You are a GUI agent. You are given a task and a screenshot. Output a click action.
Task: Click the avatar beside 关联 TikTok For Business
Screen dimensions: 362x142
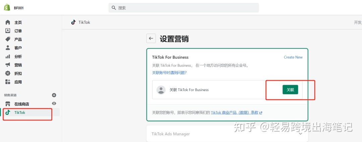coord(161,90)
